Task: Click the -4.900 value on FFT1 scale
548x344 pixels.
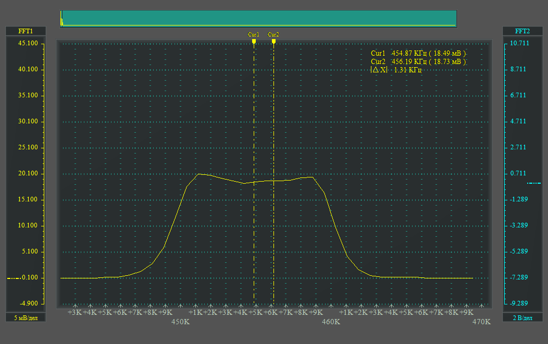Action: pyautogui.click(x=29, y=303)
